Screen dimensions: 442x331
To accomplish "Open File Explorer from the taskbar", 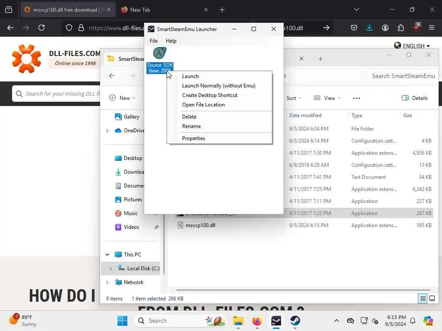I will click(x=238, y=321).
